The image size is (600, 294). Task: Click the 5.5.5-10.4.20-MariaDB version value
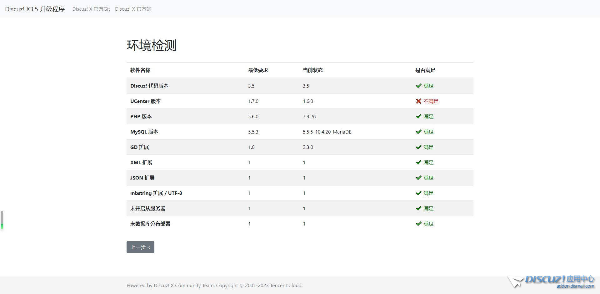click(327, 132)
